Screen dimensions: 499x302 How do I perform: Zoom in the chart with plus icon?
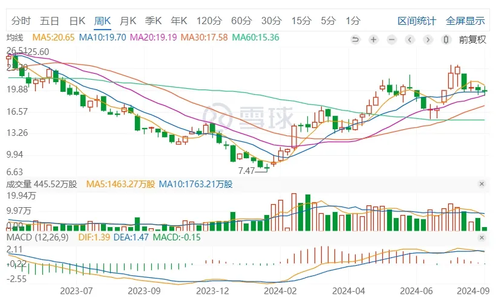pos(374,40)
